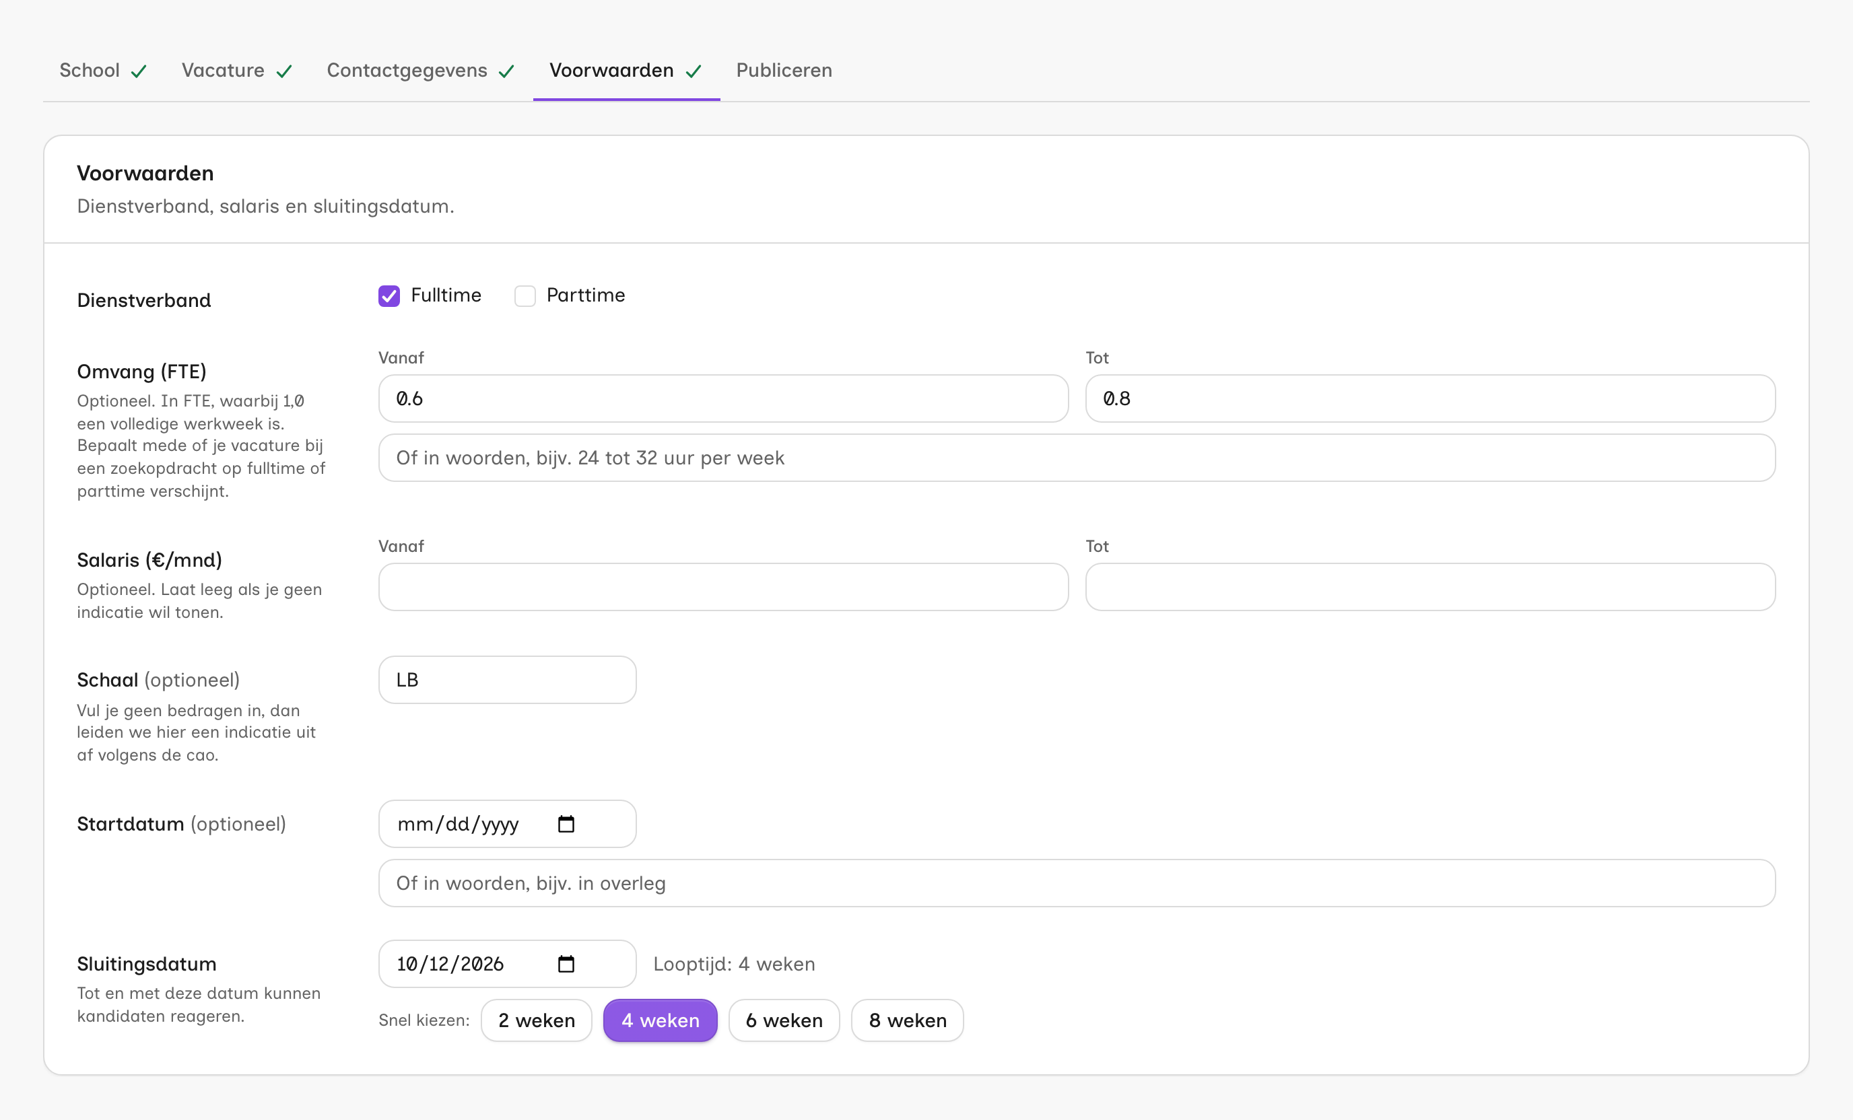Image resolution: width=1853 pixels, height=1120 pixels.
Task: Focus the Omvang Tot field showing 0.8
Action: click(1430, 398)
